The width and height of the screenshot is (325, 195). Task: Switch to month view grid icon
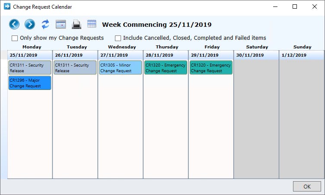[x=92, y=24]
